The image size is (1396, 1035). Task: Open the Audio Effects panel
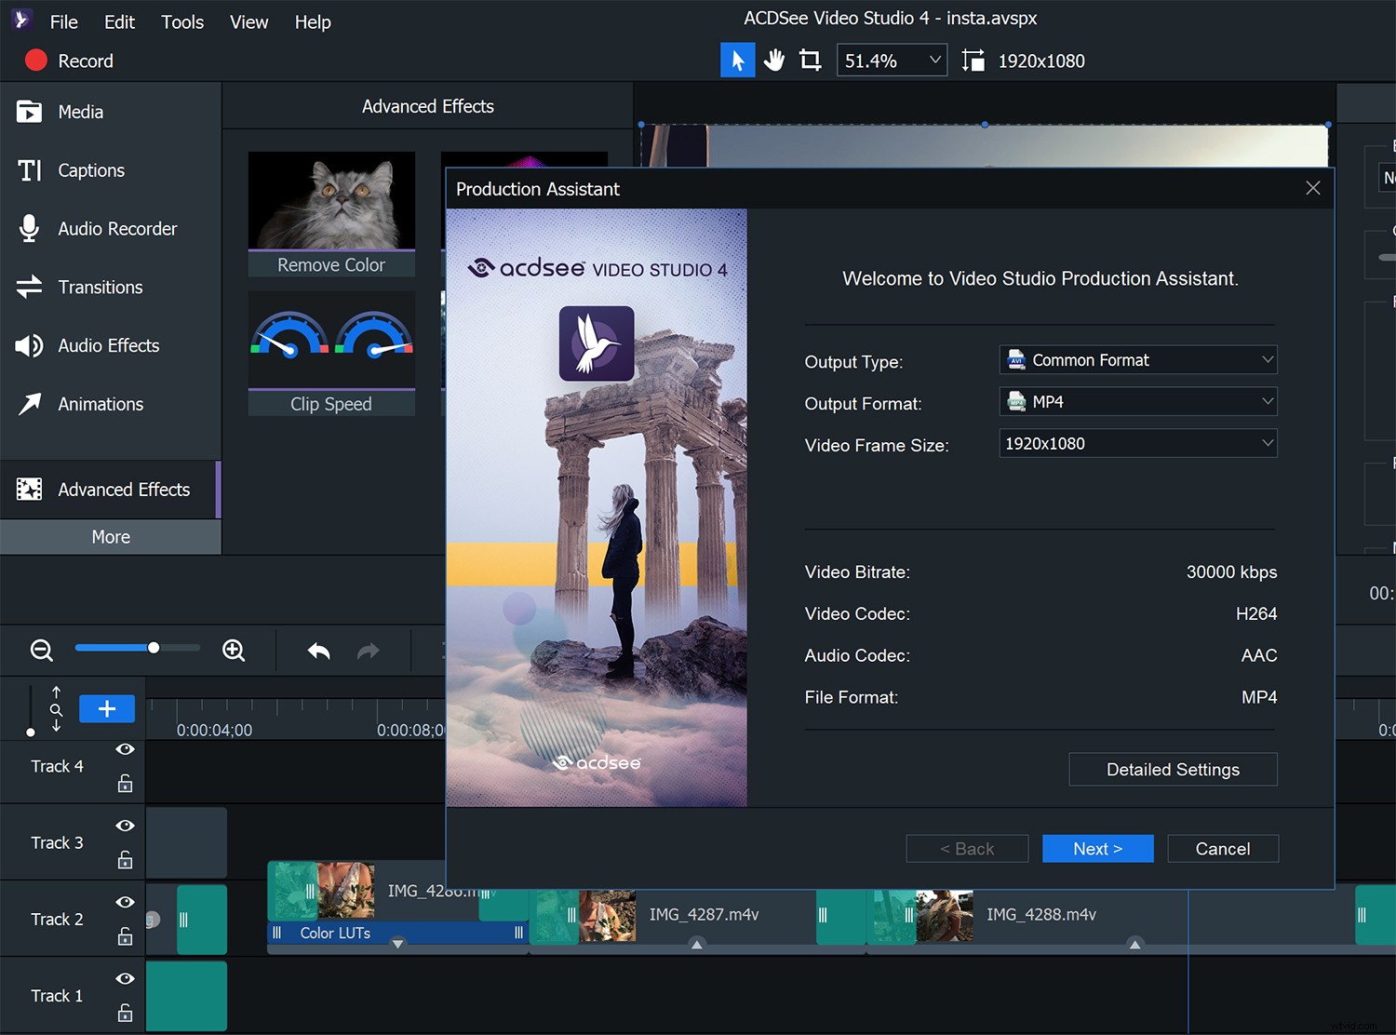(x=108, y=345)
